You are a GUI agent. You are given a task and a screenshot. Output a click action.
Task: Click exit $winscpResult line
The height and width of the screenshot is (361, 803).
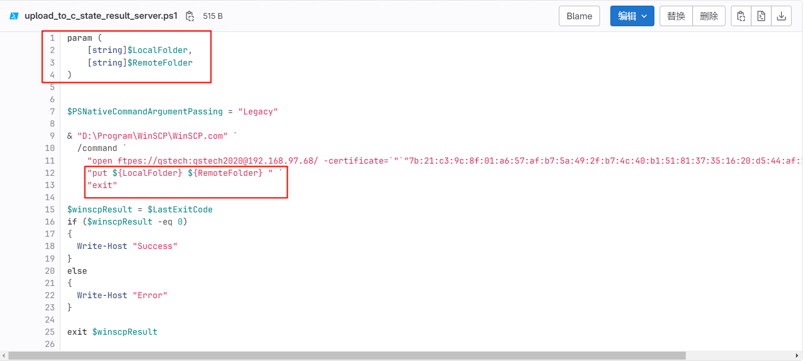click(113, 332)
